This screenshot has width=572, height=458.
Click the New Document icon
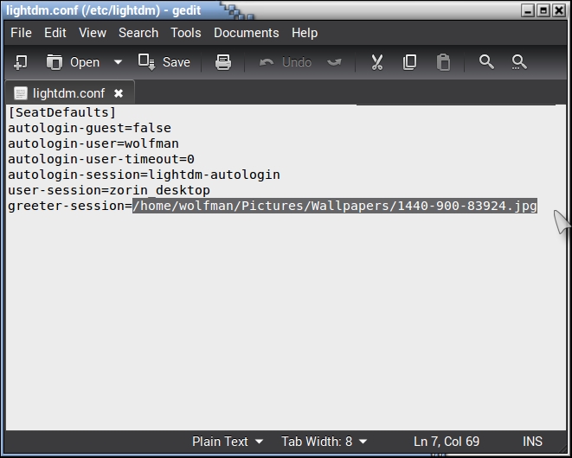[x=21, y=62]
